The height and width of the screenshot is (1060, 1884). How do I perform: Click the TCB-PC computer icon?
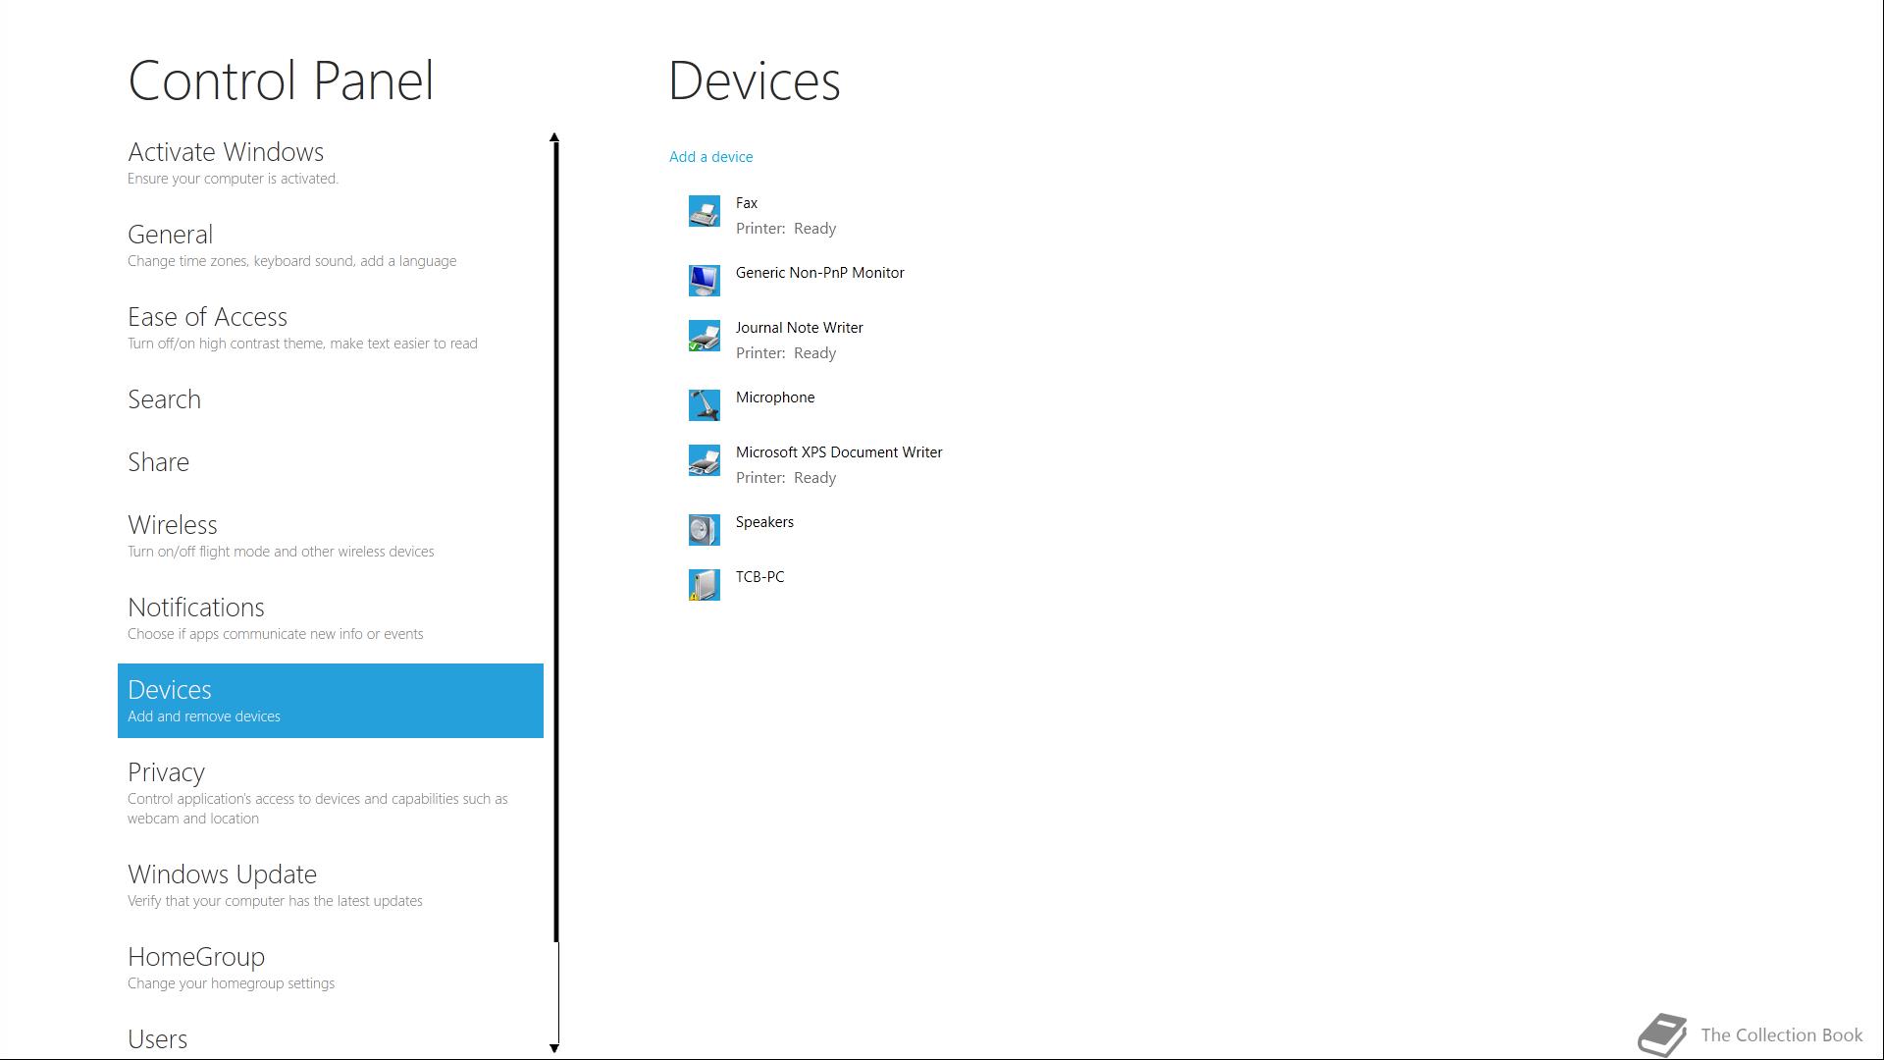[x=704, y=585]
